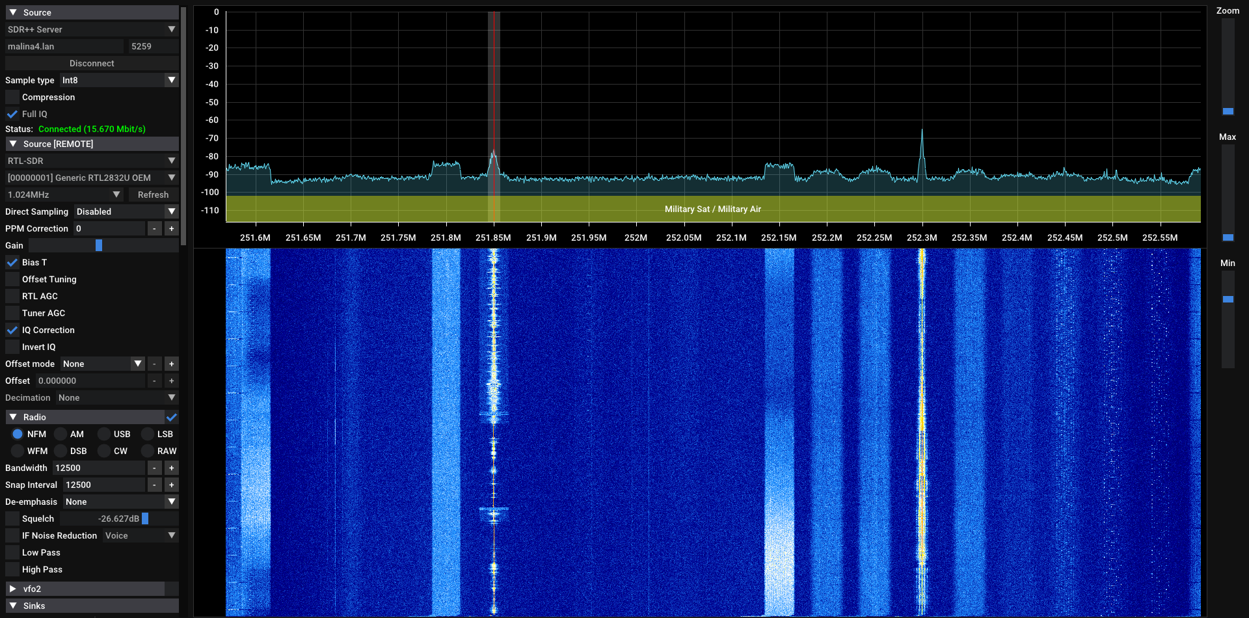Collapse the Source [REMOTE] section
The height and width of the screenshot is (618, 1249).
pyautogui.click(x=92, y=144)
